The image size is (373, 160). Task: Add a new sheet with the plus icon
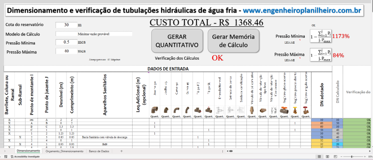coord(122,151)
